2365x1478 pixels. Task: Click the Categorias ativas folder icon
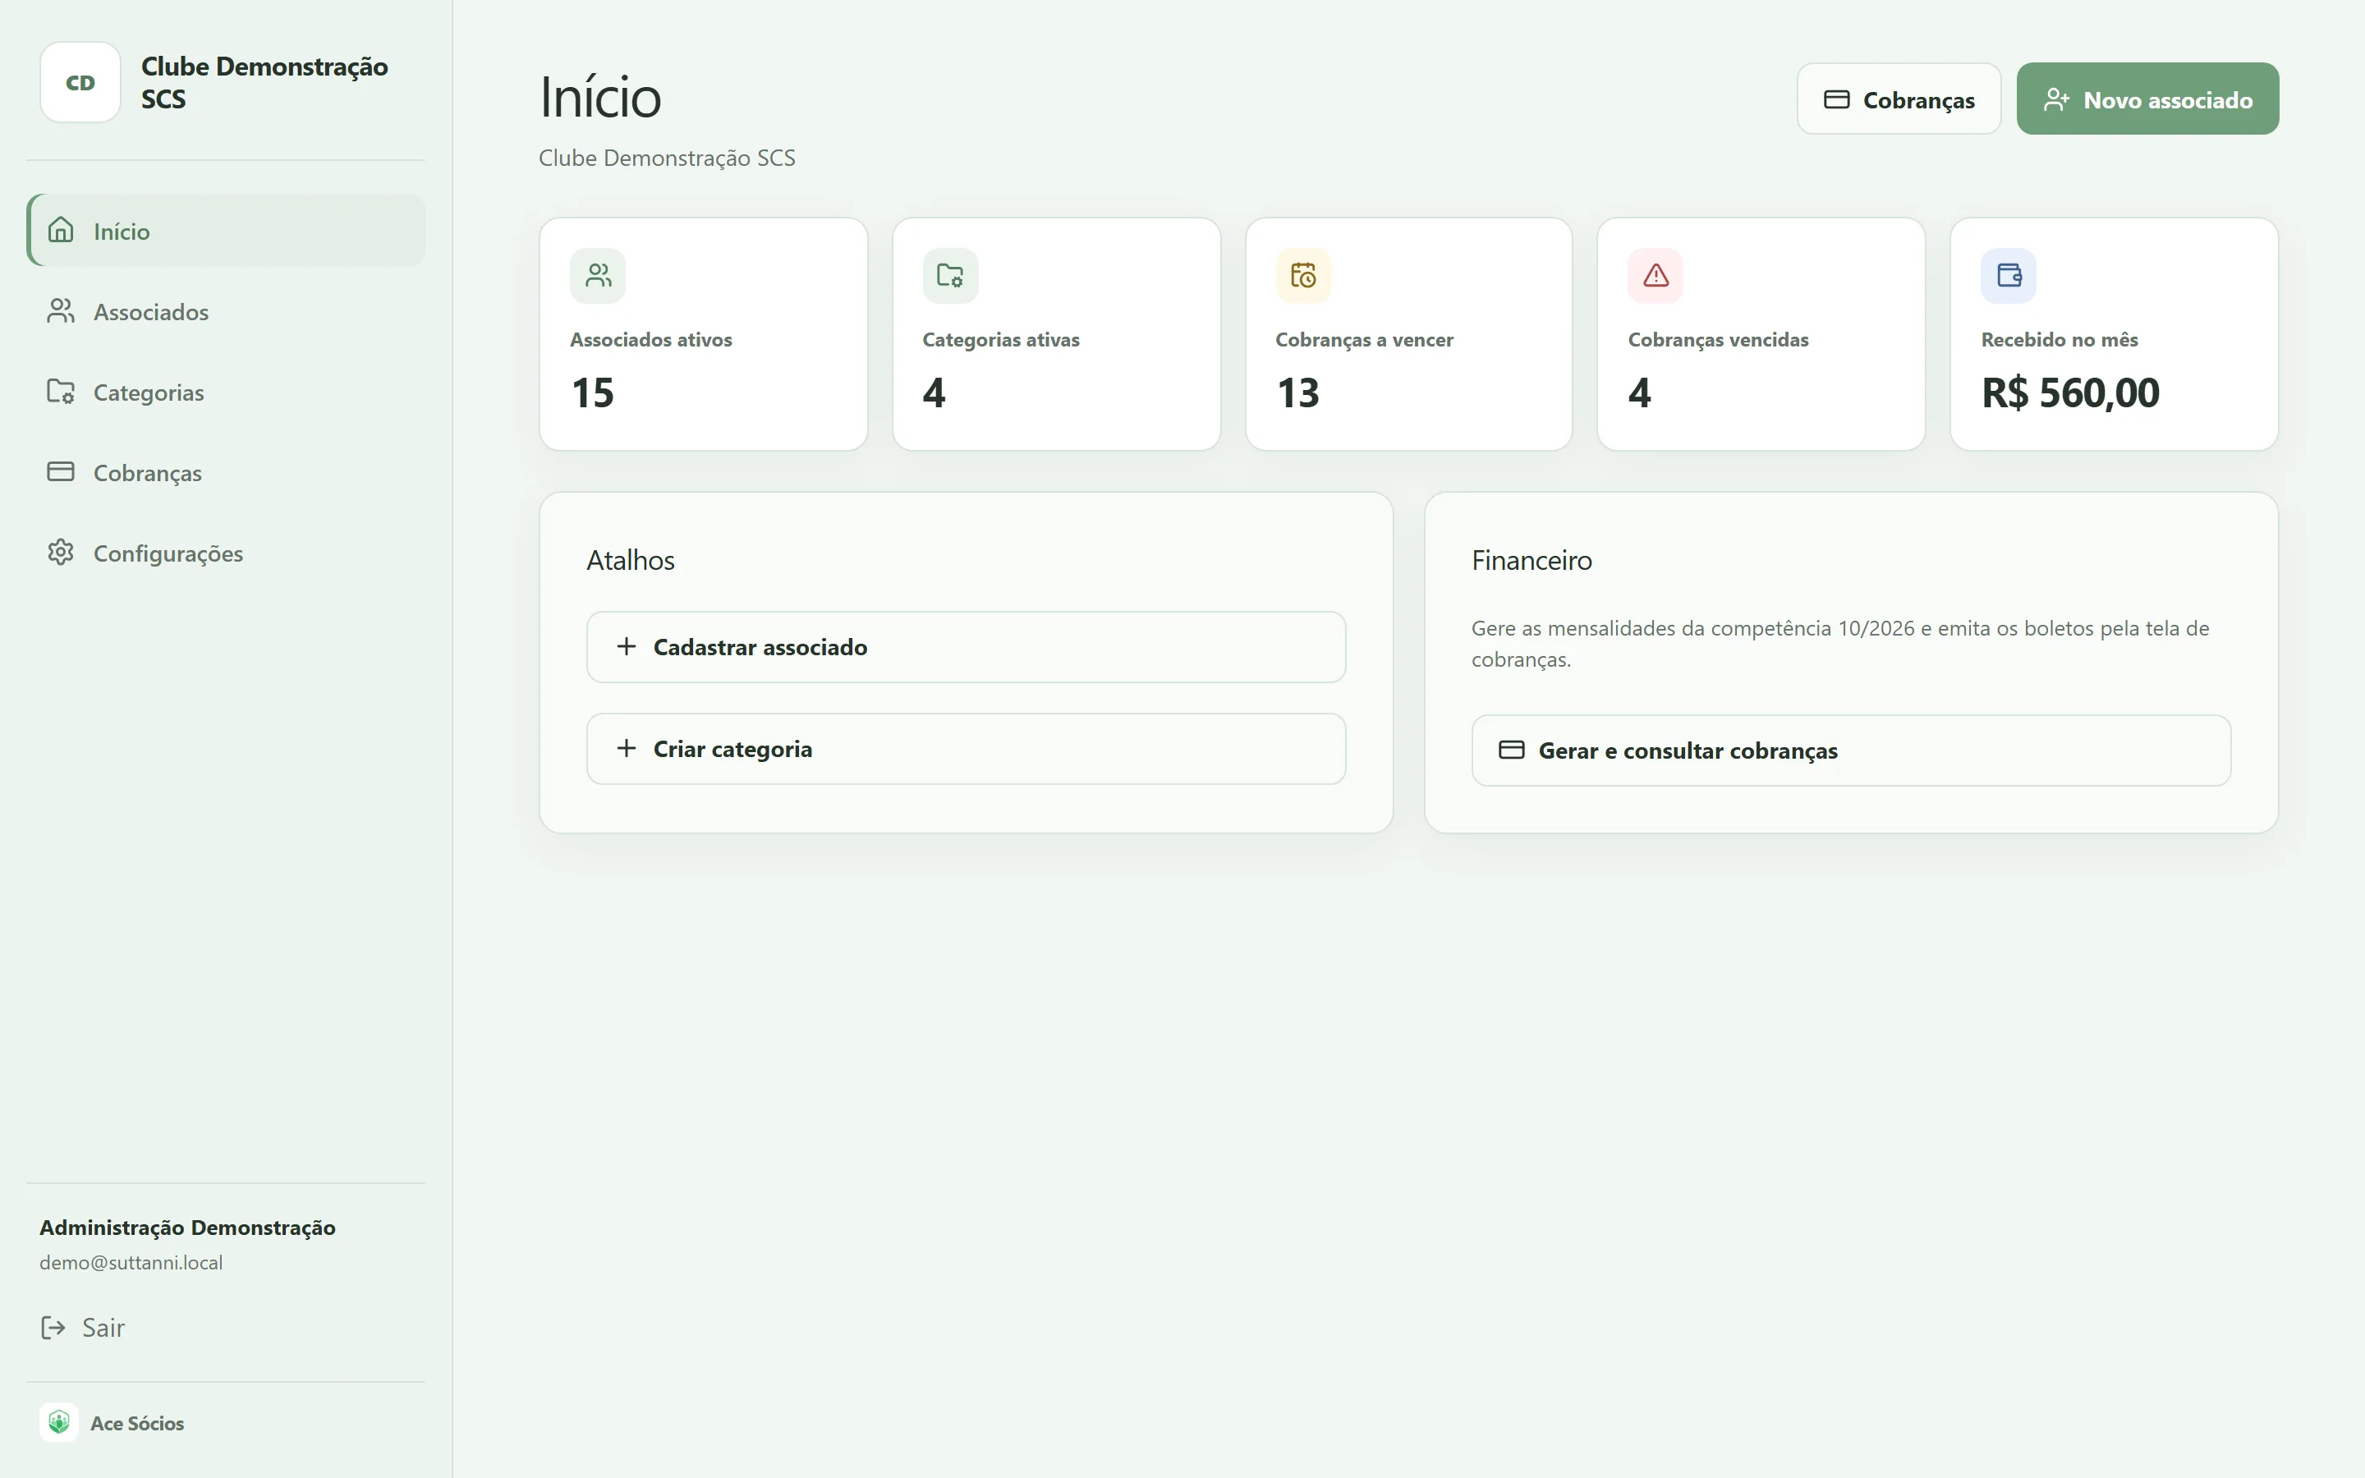pyautogui.click(x=950, y=276)
